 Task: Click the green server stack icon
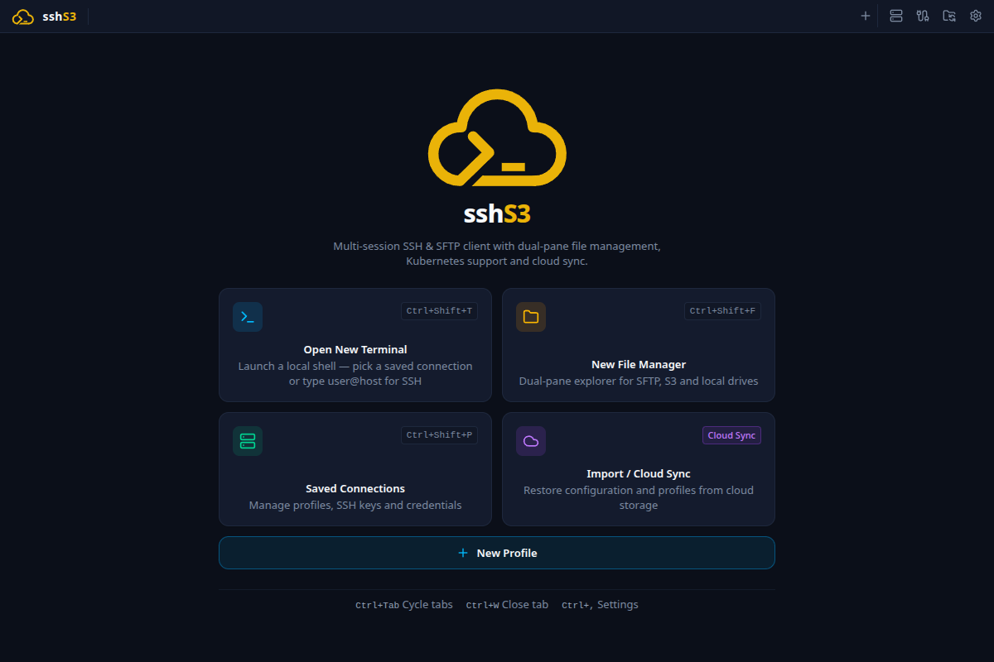[x=248, y=441]
